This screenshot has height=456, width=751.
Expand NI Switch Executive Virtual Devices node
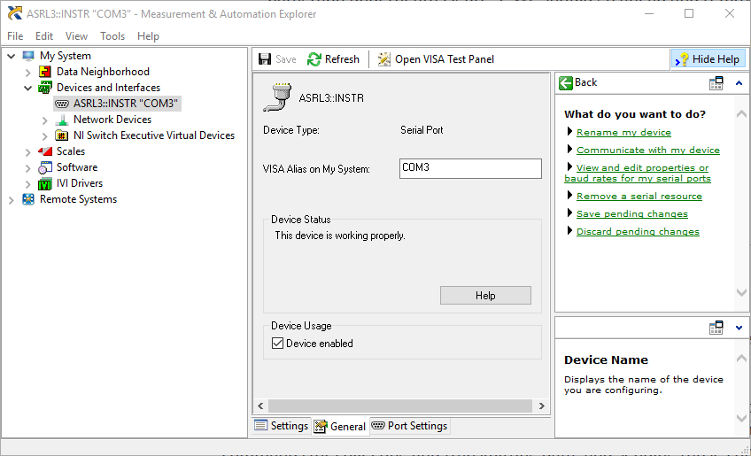coord(45,135)
